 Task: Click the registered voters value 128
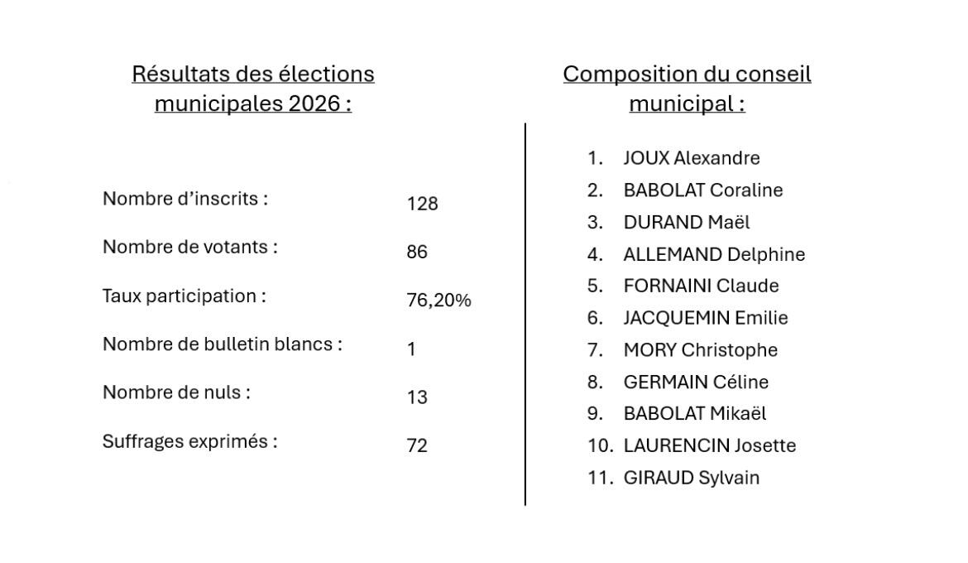click(x=422, y=204)
